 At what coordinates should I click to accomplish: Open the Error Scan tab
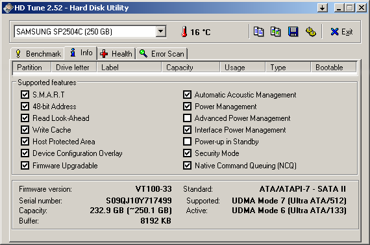pos(162,54)
